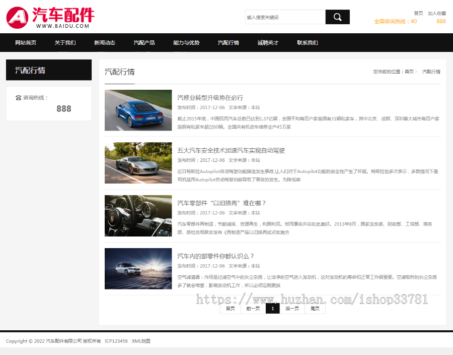
Task: Open the white SUV at sunrise thumbnail
Action: click(x=138, y=268)
